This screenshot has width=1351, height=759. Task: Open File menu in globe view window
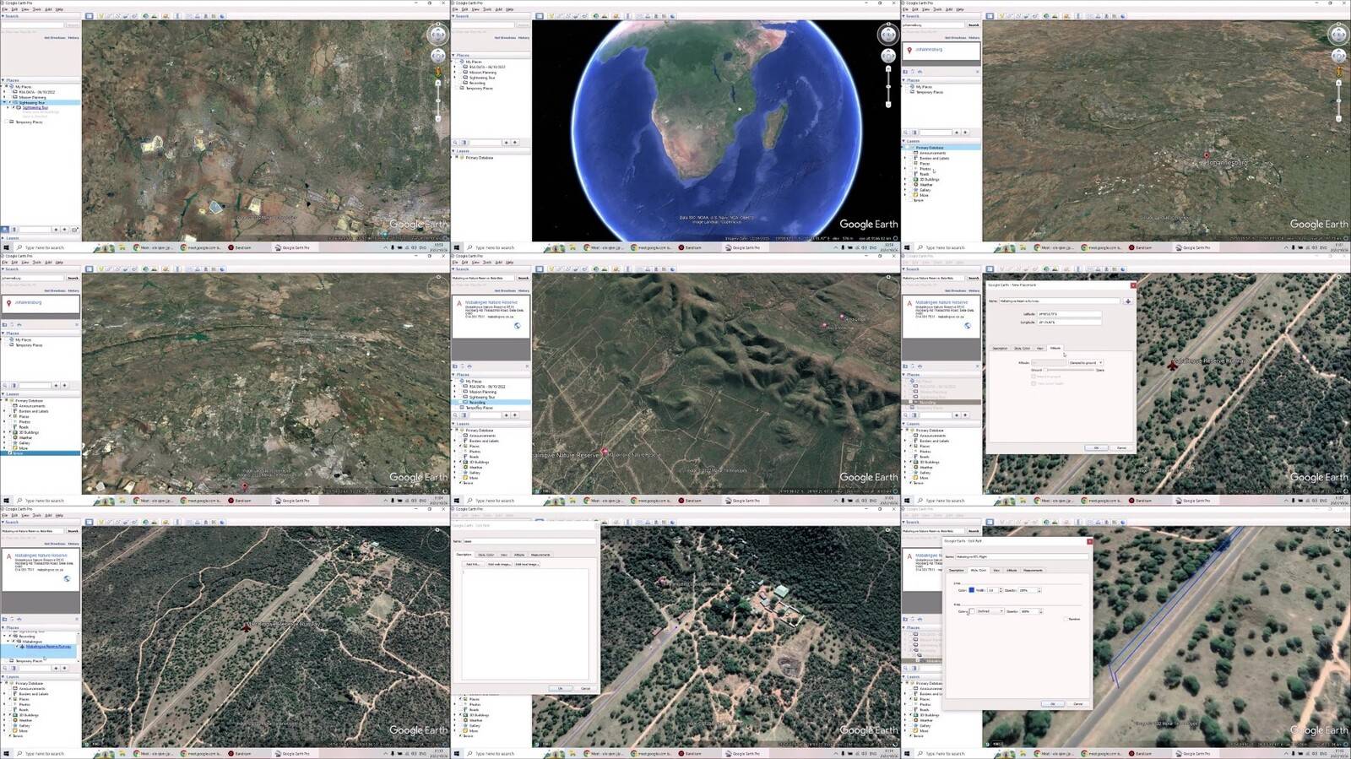(x=455, y=9)
